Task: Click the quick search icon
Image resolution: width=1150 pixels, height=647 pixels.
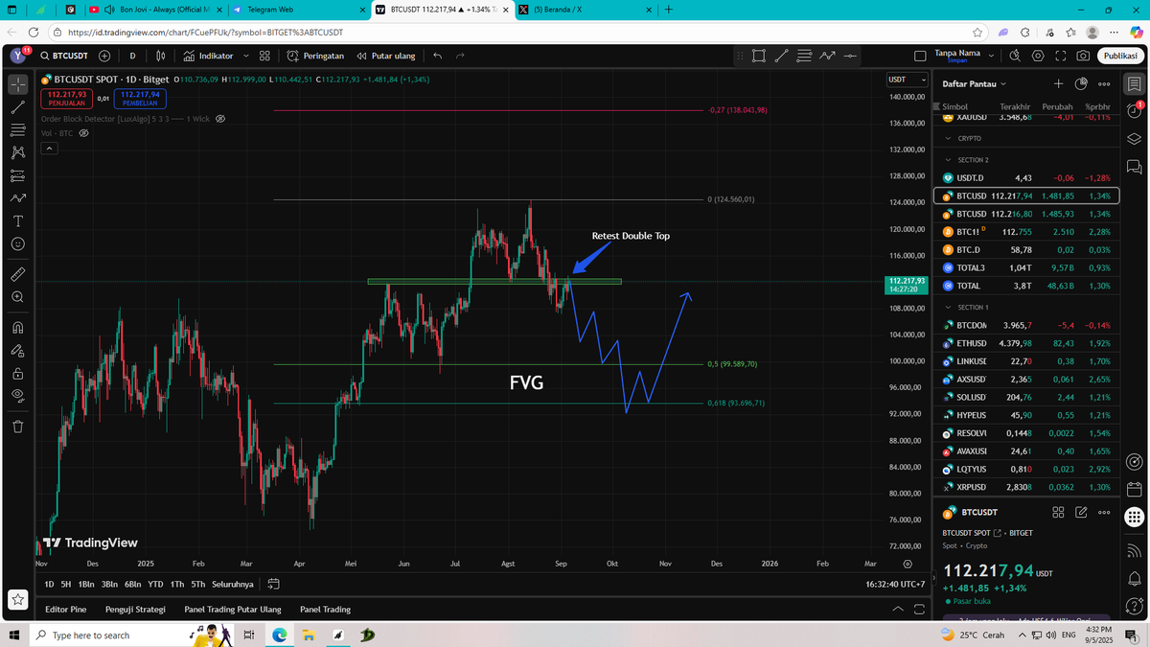Action: click(1014, 56)
